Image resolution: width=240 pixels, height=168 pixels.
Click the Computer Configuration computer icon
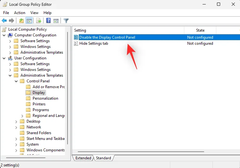[x=10, y=35]
